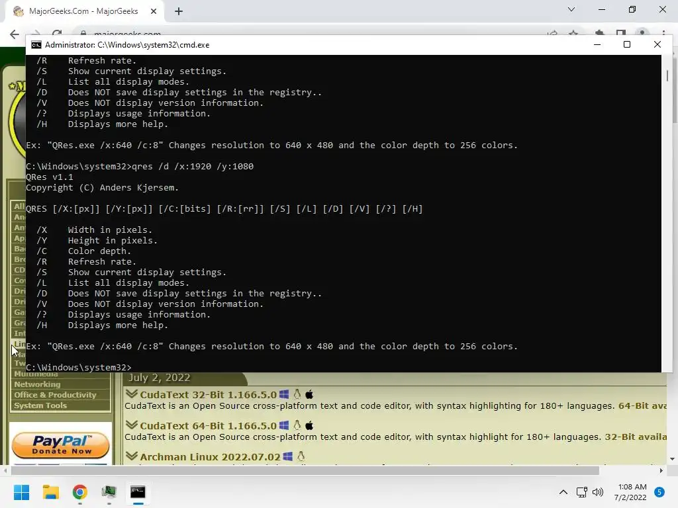Open Chrome's tab search dropdown arrow

tap(571, 9)
